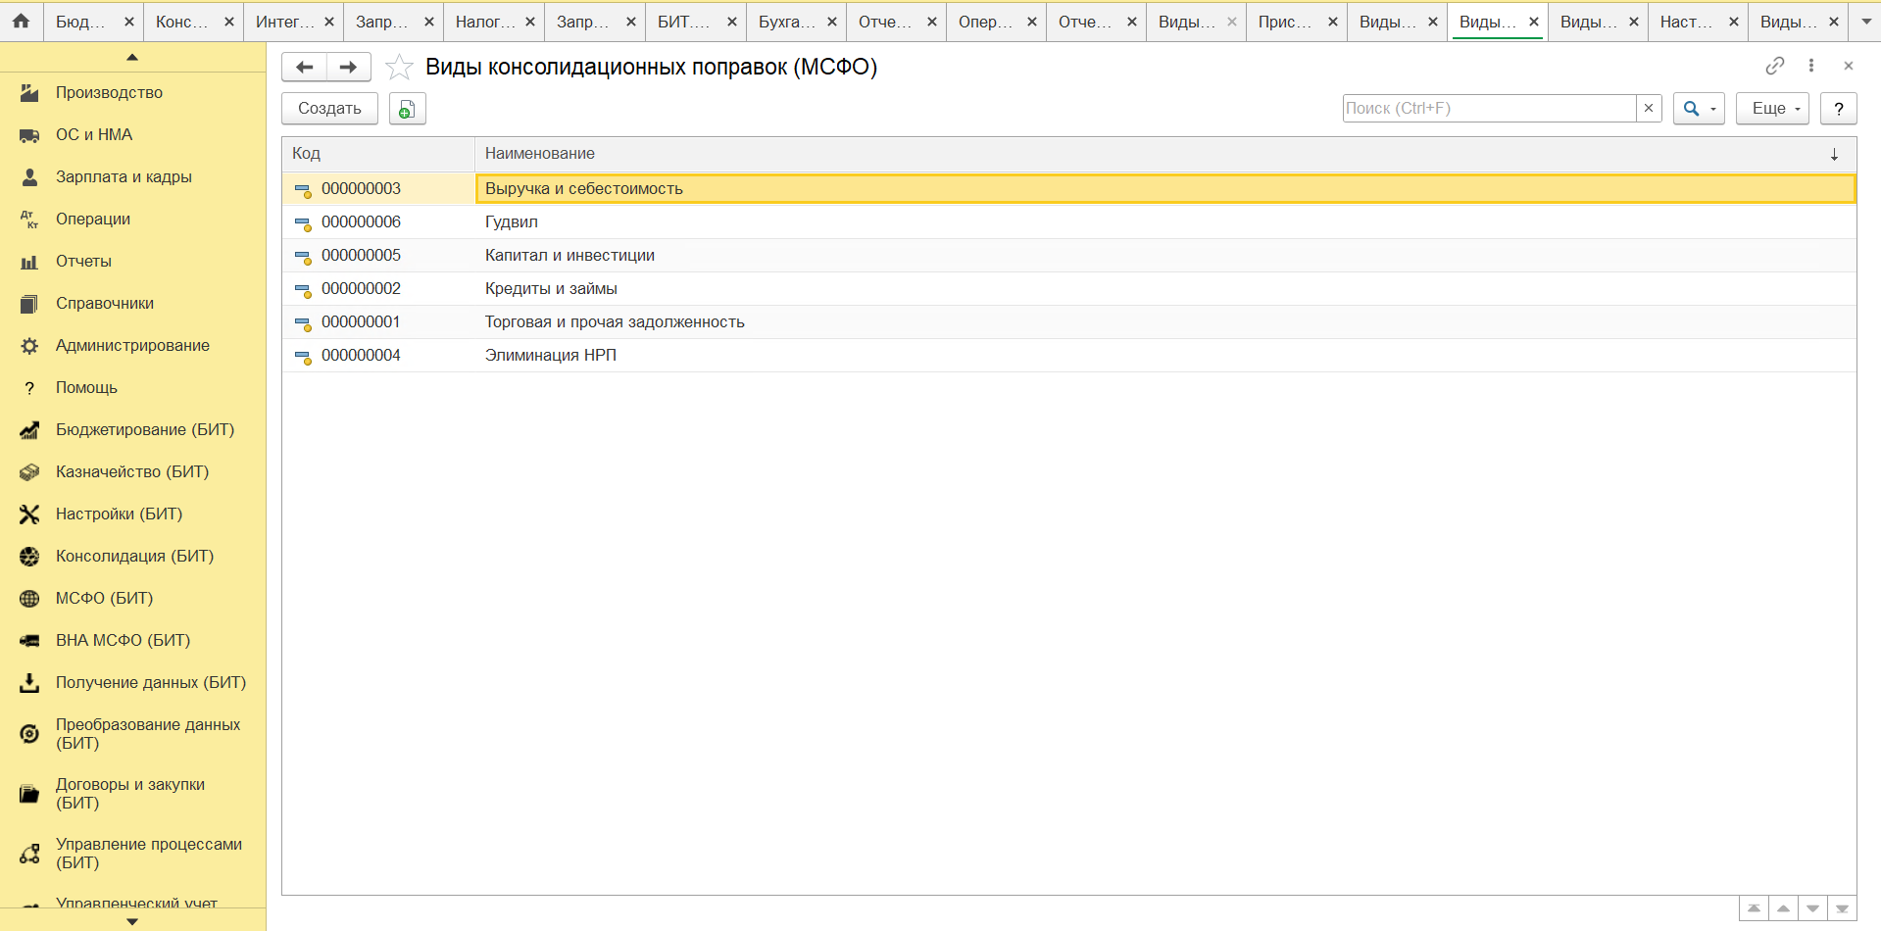Jump to list start button
The height and width of the screenshot is (931, 1881).
[x=1755, y=908]
